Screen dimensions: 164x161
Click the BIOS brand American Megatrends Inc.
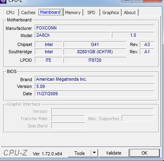tap(94, 79)
